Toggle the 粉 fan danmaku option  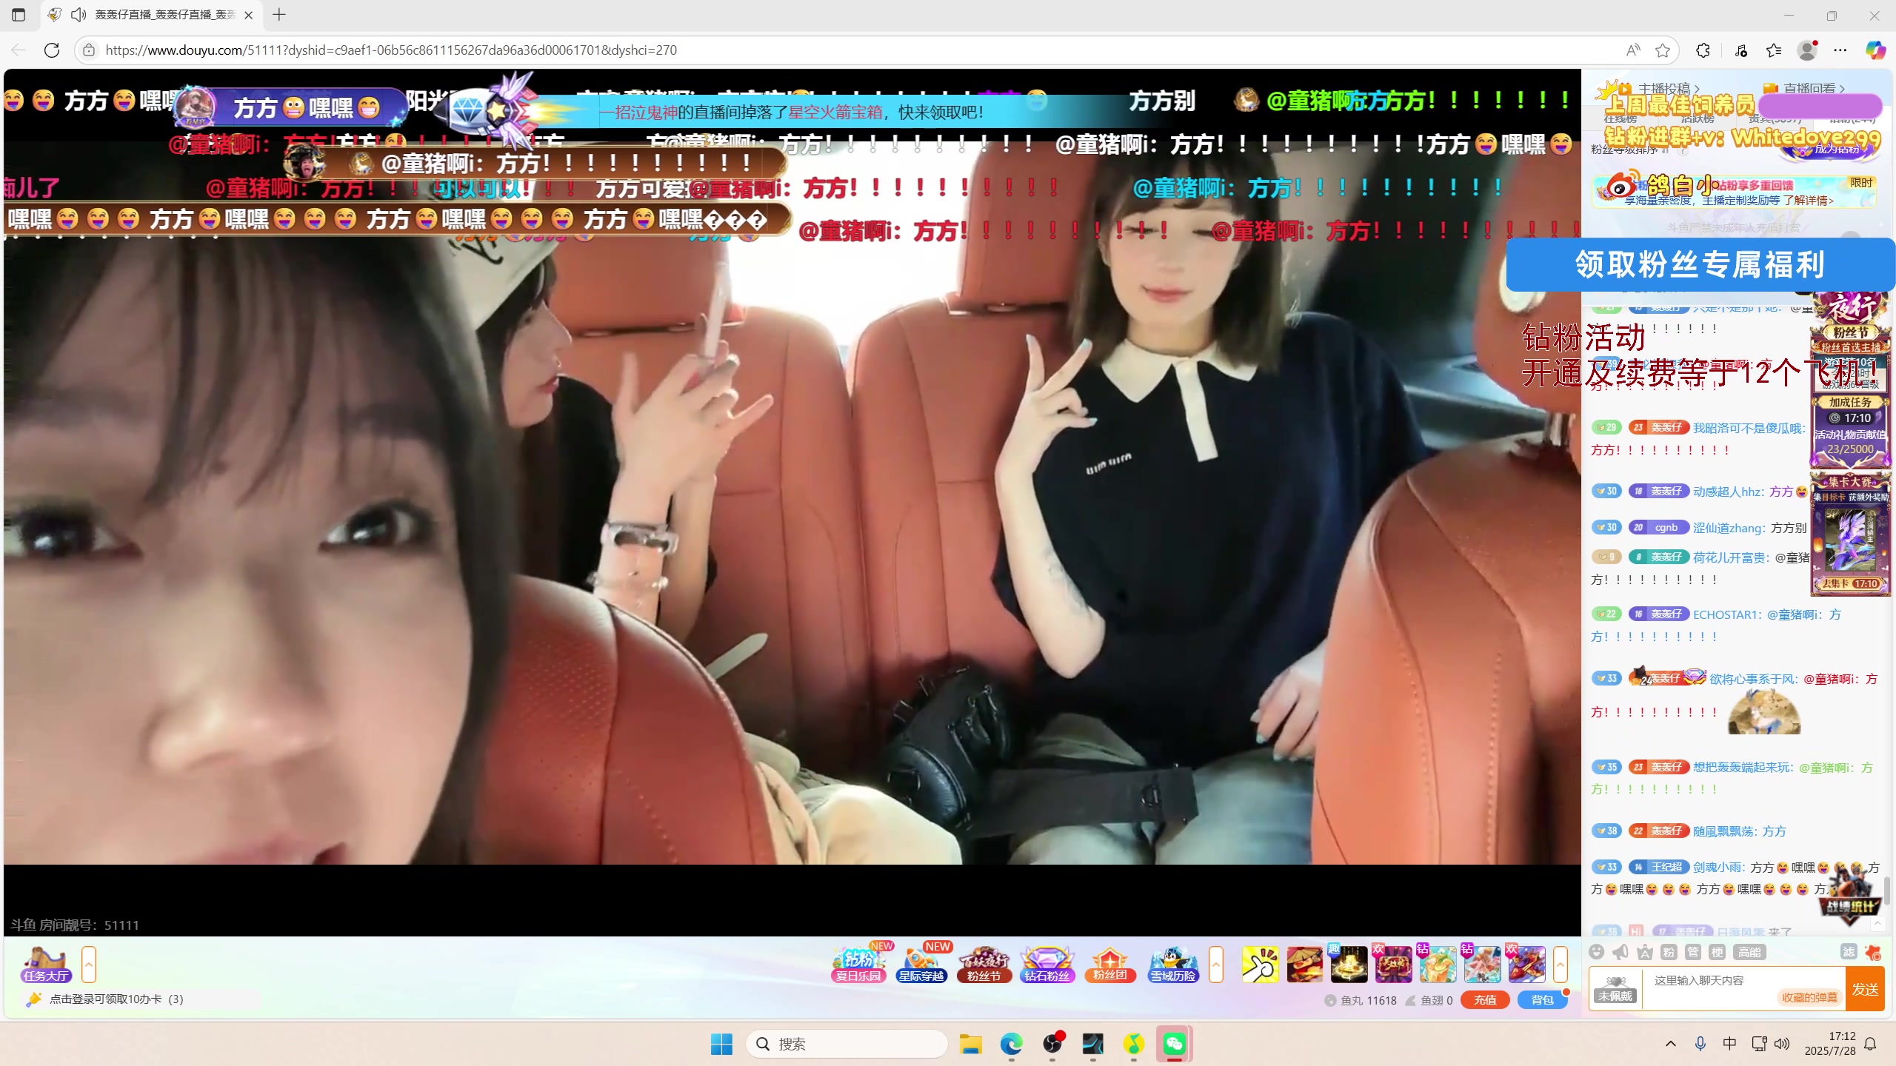click(1669, 952)
